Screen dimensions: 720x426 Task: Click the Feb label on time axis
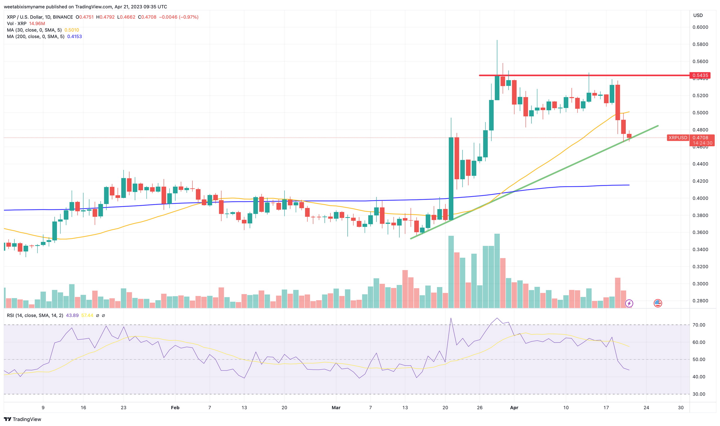[175, 408]
